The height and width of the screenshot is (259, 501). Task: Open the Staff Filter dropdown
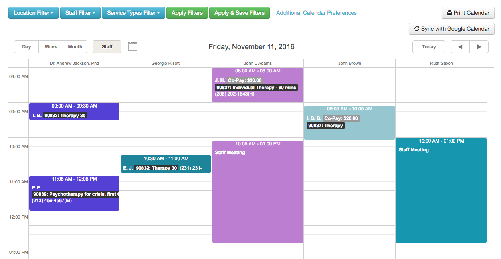click(80, 13)
